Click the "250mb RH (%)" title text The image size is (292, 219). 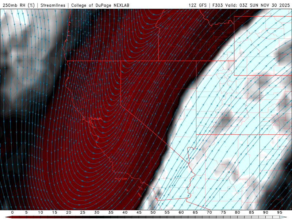point(19,5)
